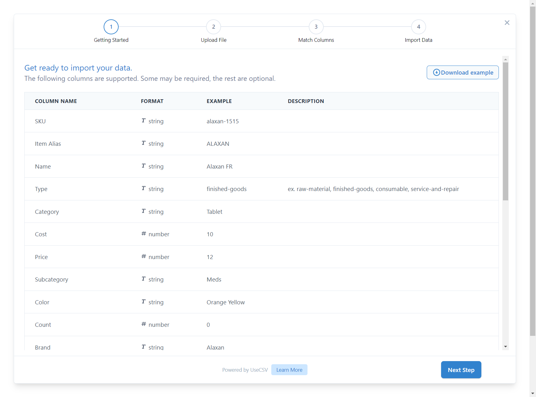Viewport: 536px width, 397px height.
Task: Click the Powered by UseCSV text
Action: [245, 370]
